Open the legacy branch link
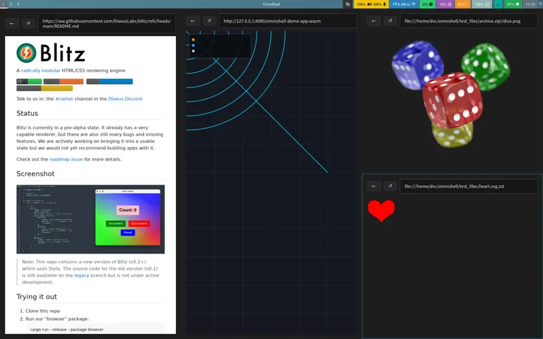543x339 pixels. click(x=81, y=275)
